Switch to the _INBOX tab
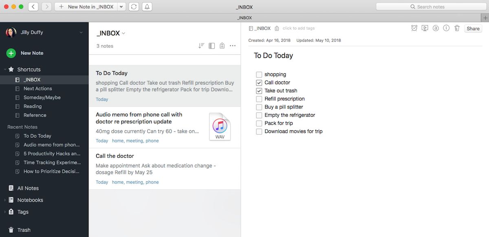This screenshot has height=237, width=489. (x=244, y=18)
